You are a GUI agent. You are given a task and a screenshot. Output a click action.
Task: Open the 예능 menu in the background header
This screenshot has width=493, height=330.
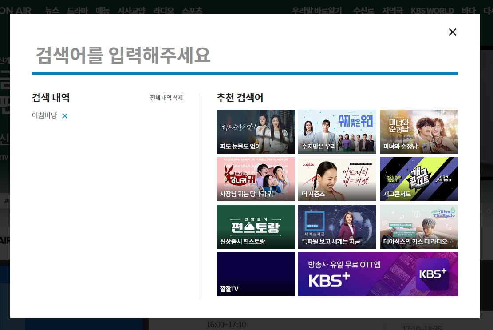[x=103, y=11]
